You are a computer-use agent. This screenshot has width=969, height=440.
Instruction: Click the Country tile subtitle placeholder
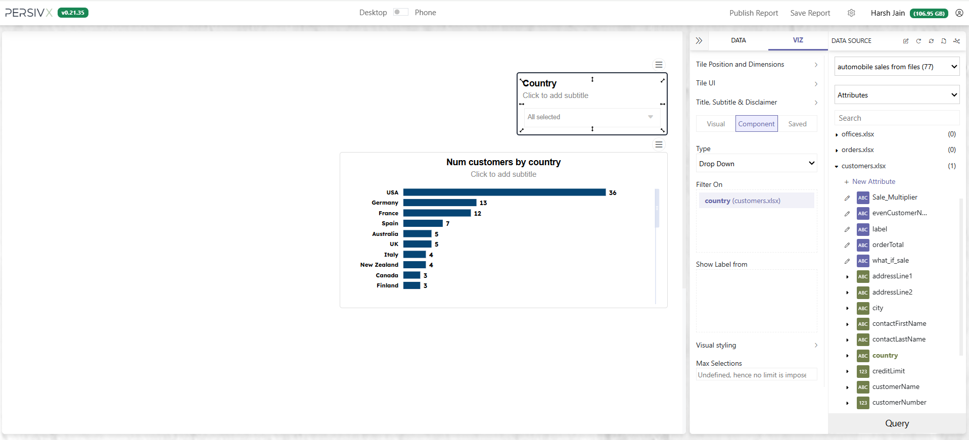click(x=555, y=95)
